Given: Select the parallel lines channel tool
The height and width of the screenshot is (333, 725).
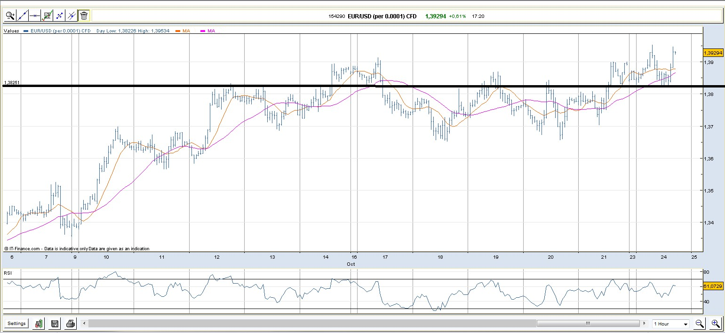Looking at the screenshot, I should pyautogui.click(x=72, y=16).
